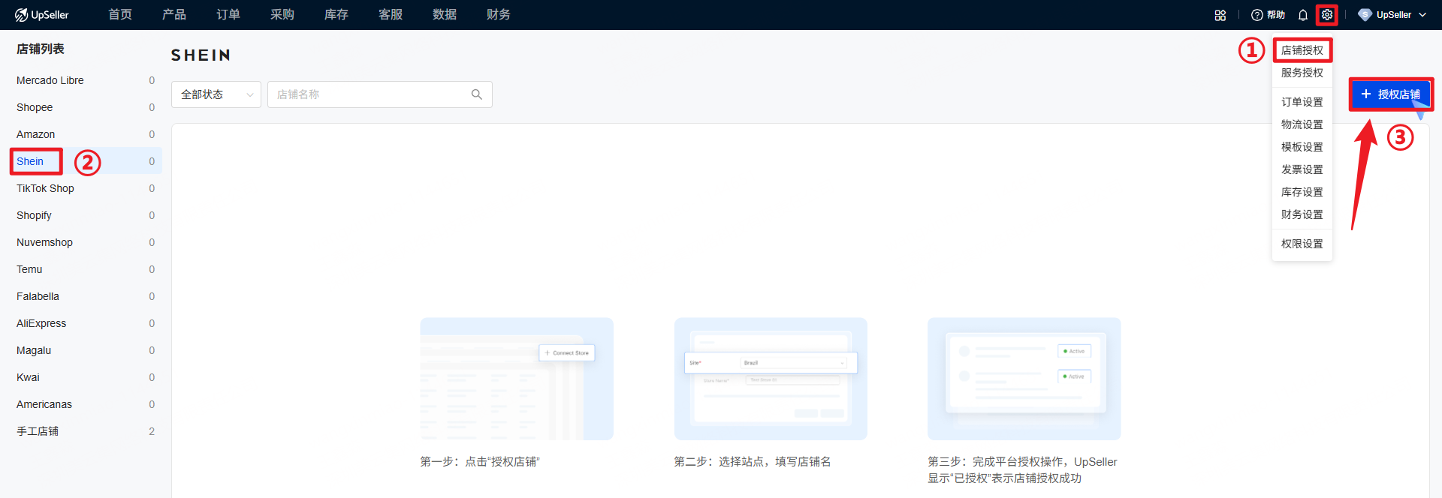
Task: Go to the 订单 tab in navigation
Action: tap(228, 15)
